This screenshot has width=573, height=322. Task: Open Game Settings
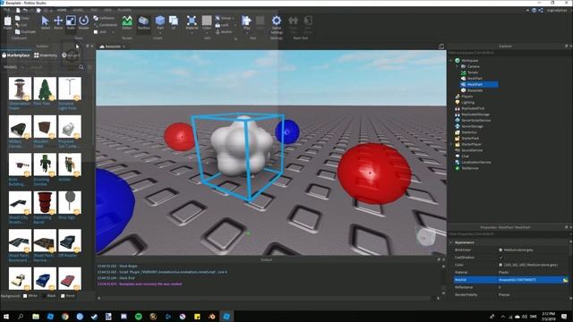(277, 23)
